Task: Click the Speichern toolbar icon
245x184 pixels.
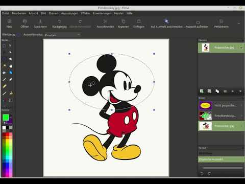Action: coord(40,21)
